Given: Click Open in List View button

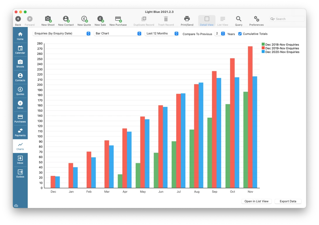Looking at the screenshot, I should coord(256,201).
